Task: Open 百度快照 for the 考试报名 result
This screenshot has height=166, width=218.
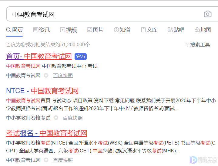Action: pos(63,160)
